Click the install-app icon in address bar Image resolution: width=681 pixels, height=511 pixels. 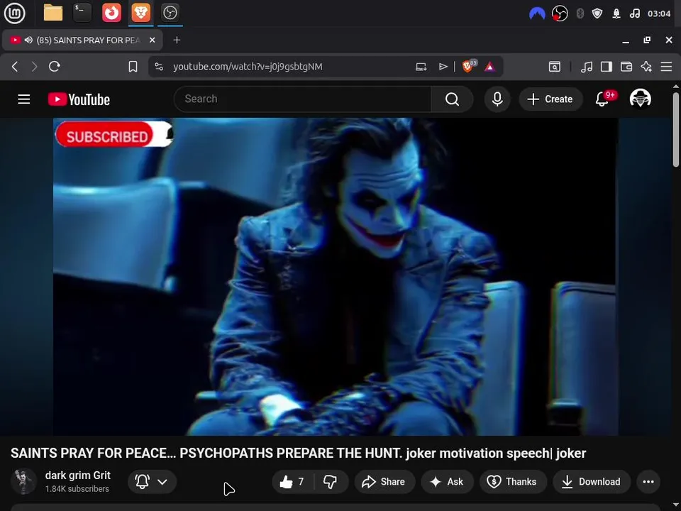point(421,67)
